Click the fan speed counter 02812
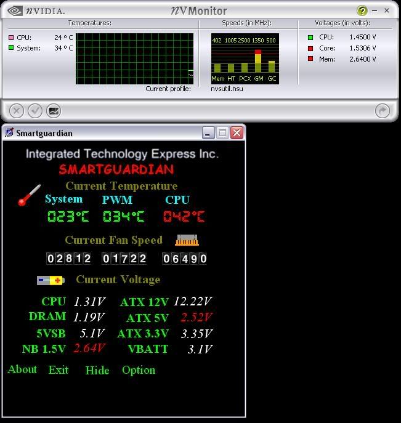Viewport: 401px width, 423px height. tap(68, 259)
